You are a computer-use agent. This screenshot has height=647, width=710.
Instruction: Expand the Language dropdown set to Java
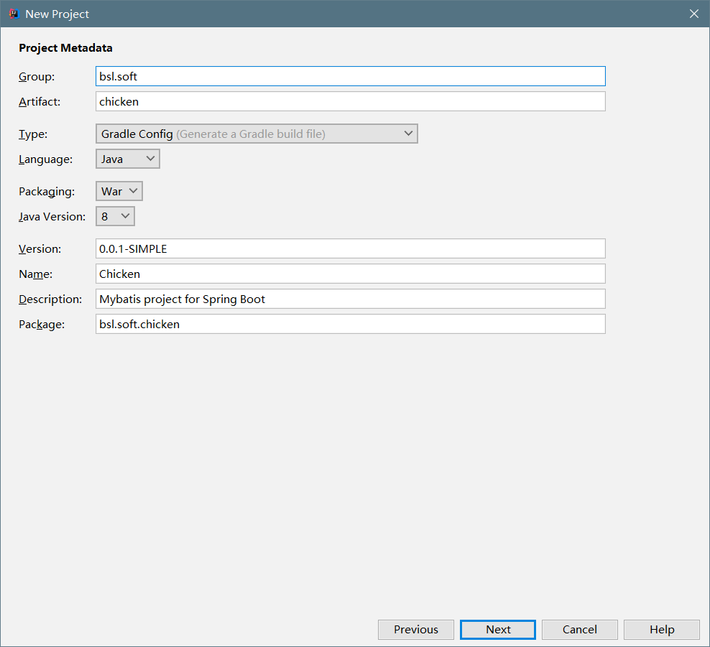pos(127,159)
